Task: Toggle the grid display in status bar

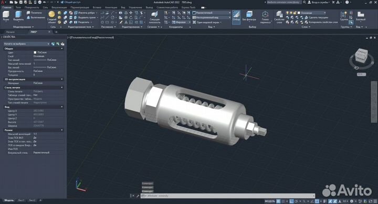Action: pos(279,201)
